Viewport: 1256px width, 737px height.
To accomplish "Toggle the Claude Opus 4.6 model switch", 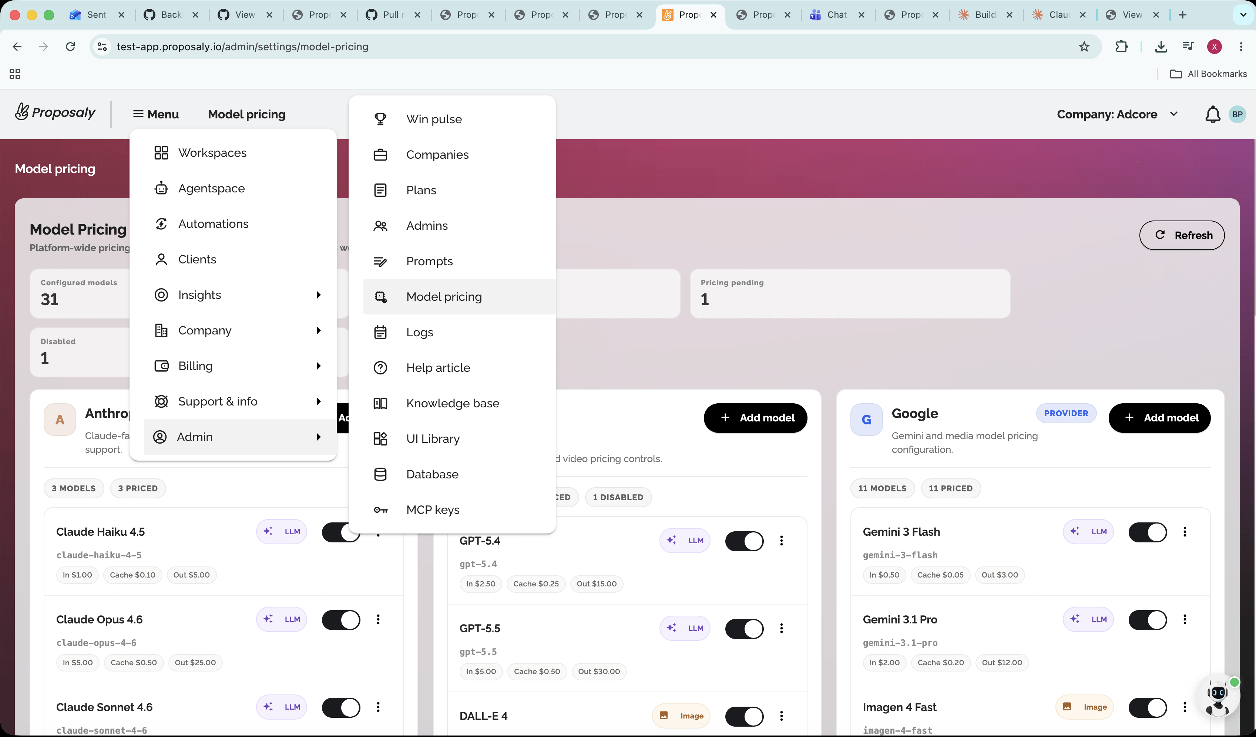I will click(341, 620).
